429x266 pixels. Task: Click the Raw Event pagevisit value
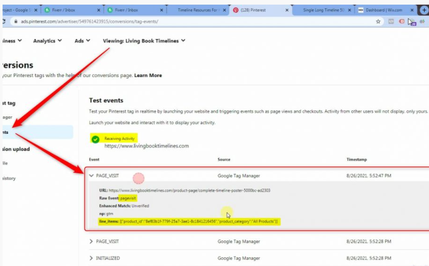[x=128, y=198]
